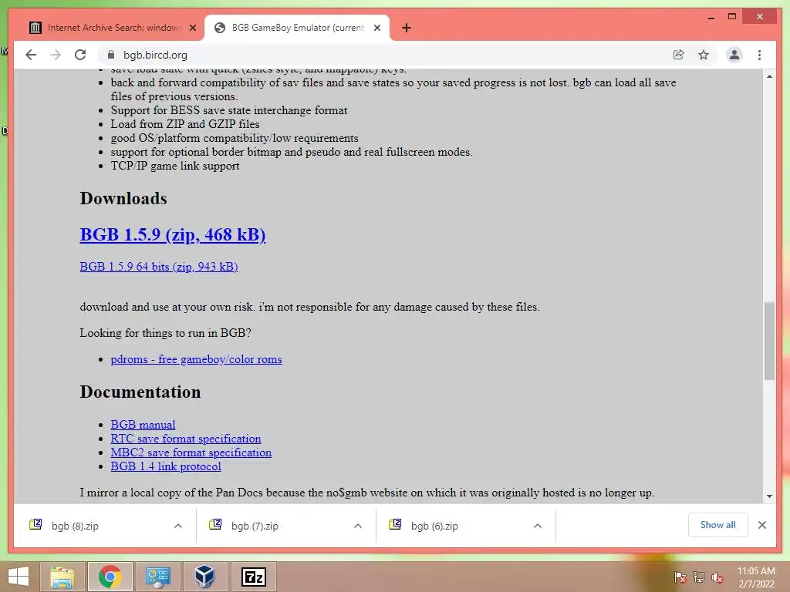The width and height of the screenshot is (790, 592).
Task: Maximize the Chrome window
Action: (x=732, y=17)
